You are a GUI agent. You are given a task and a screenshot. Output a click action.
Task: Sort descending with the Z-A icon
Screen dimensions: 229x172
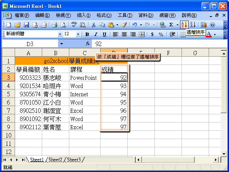click(193, 25)
